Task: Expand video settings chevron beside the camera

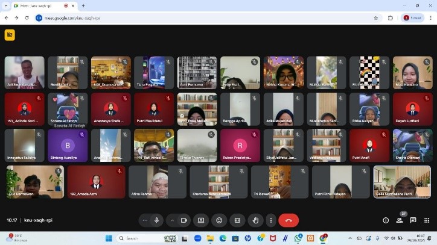Action: click(x=171, y=220)
